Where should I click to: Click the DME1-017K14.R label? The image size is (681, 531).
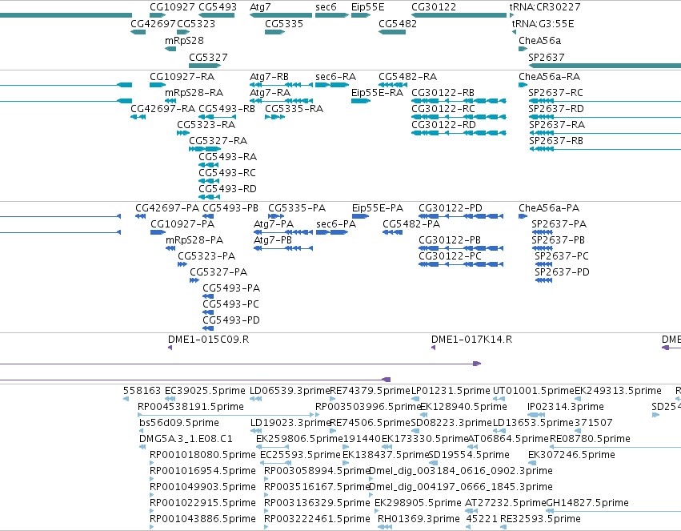pyautogui.click(x=471, y=340)
